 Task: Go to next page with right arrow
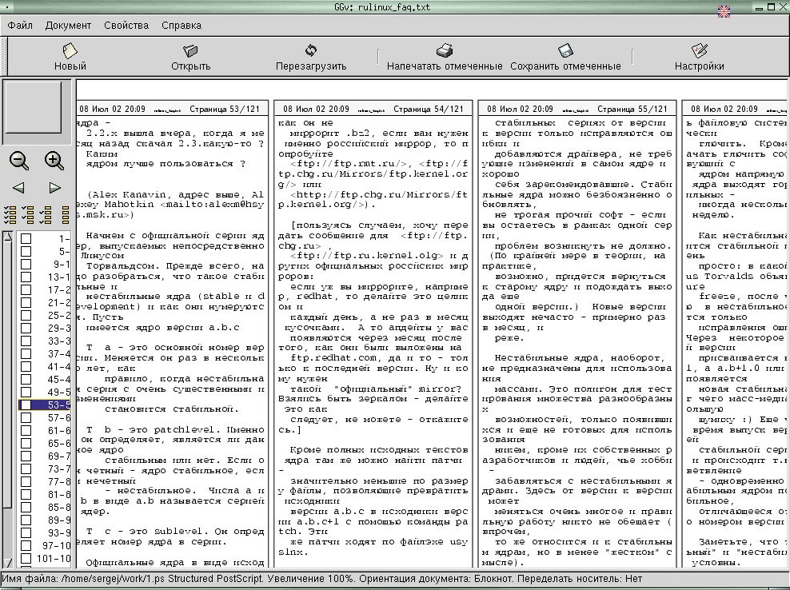tap(55, 188)
